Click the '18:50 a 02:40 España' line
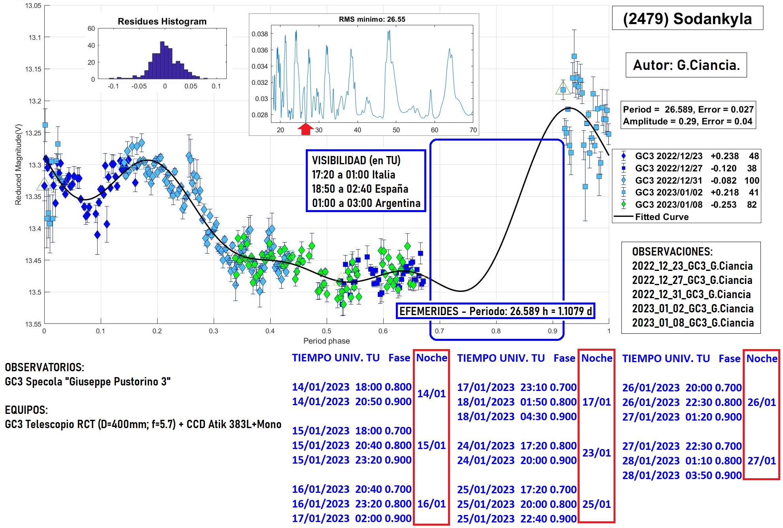This screenshot has height=528, width=783. pos(360,189)
